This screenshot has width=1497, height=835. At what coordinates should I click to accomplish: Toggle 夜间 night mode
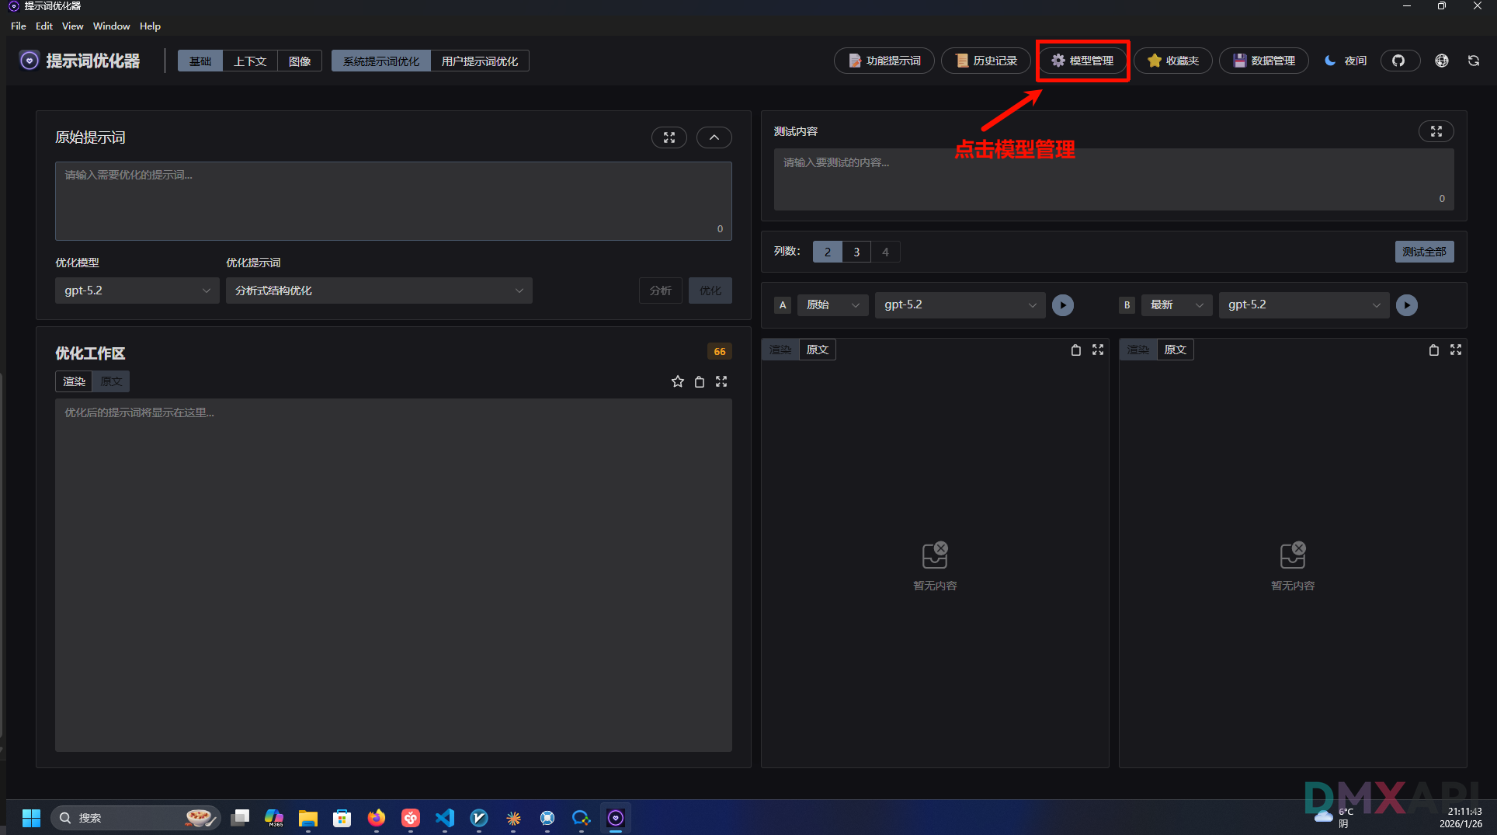[1345, 61]
